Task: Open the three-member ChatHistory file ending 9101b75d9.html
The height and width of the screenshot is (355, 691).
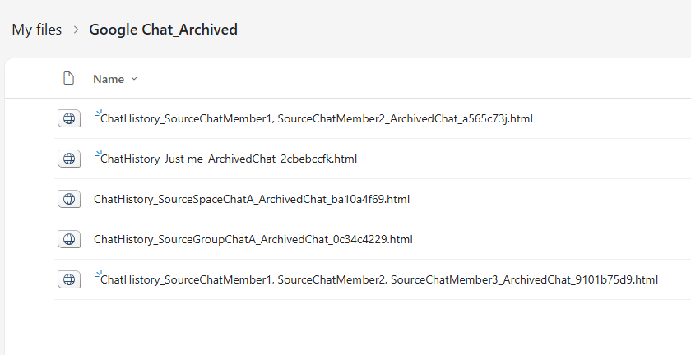Action: (379, 279)
